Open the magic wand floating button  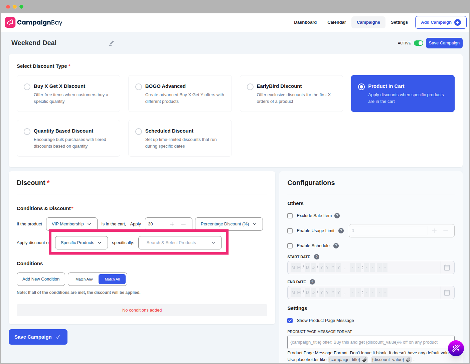pos(456,348)
